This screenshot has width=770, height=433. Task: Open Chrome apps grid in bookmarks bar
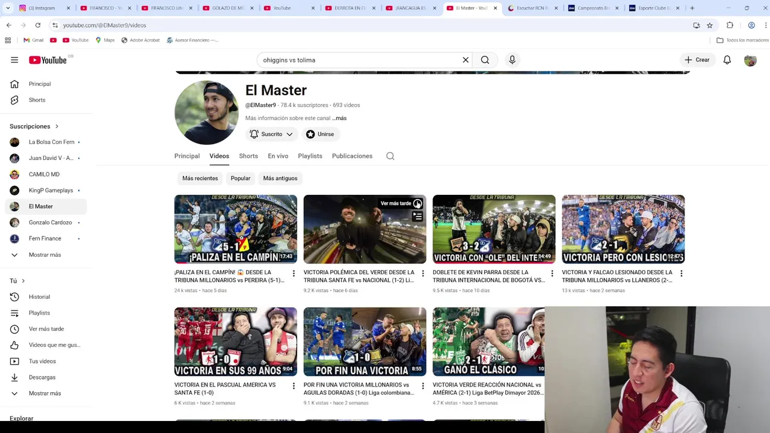pyautogui.click(x=8, y=40)
